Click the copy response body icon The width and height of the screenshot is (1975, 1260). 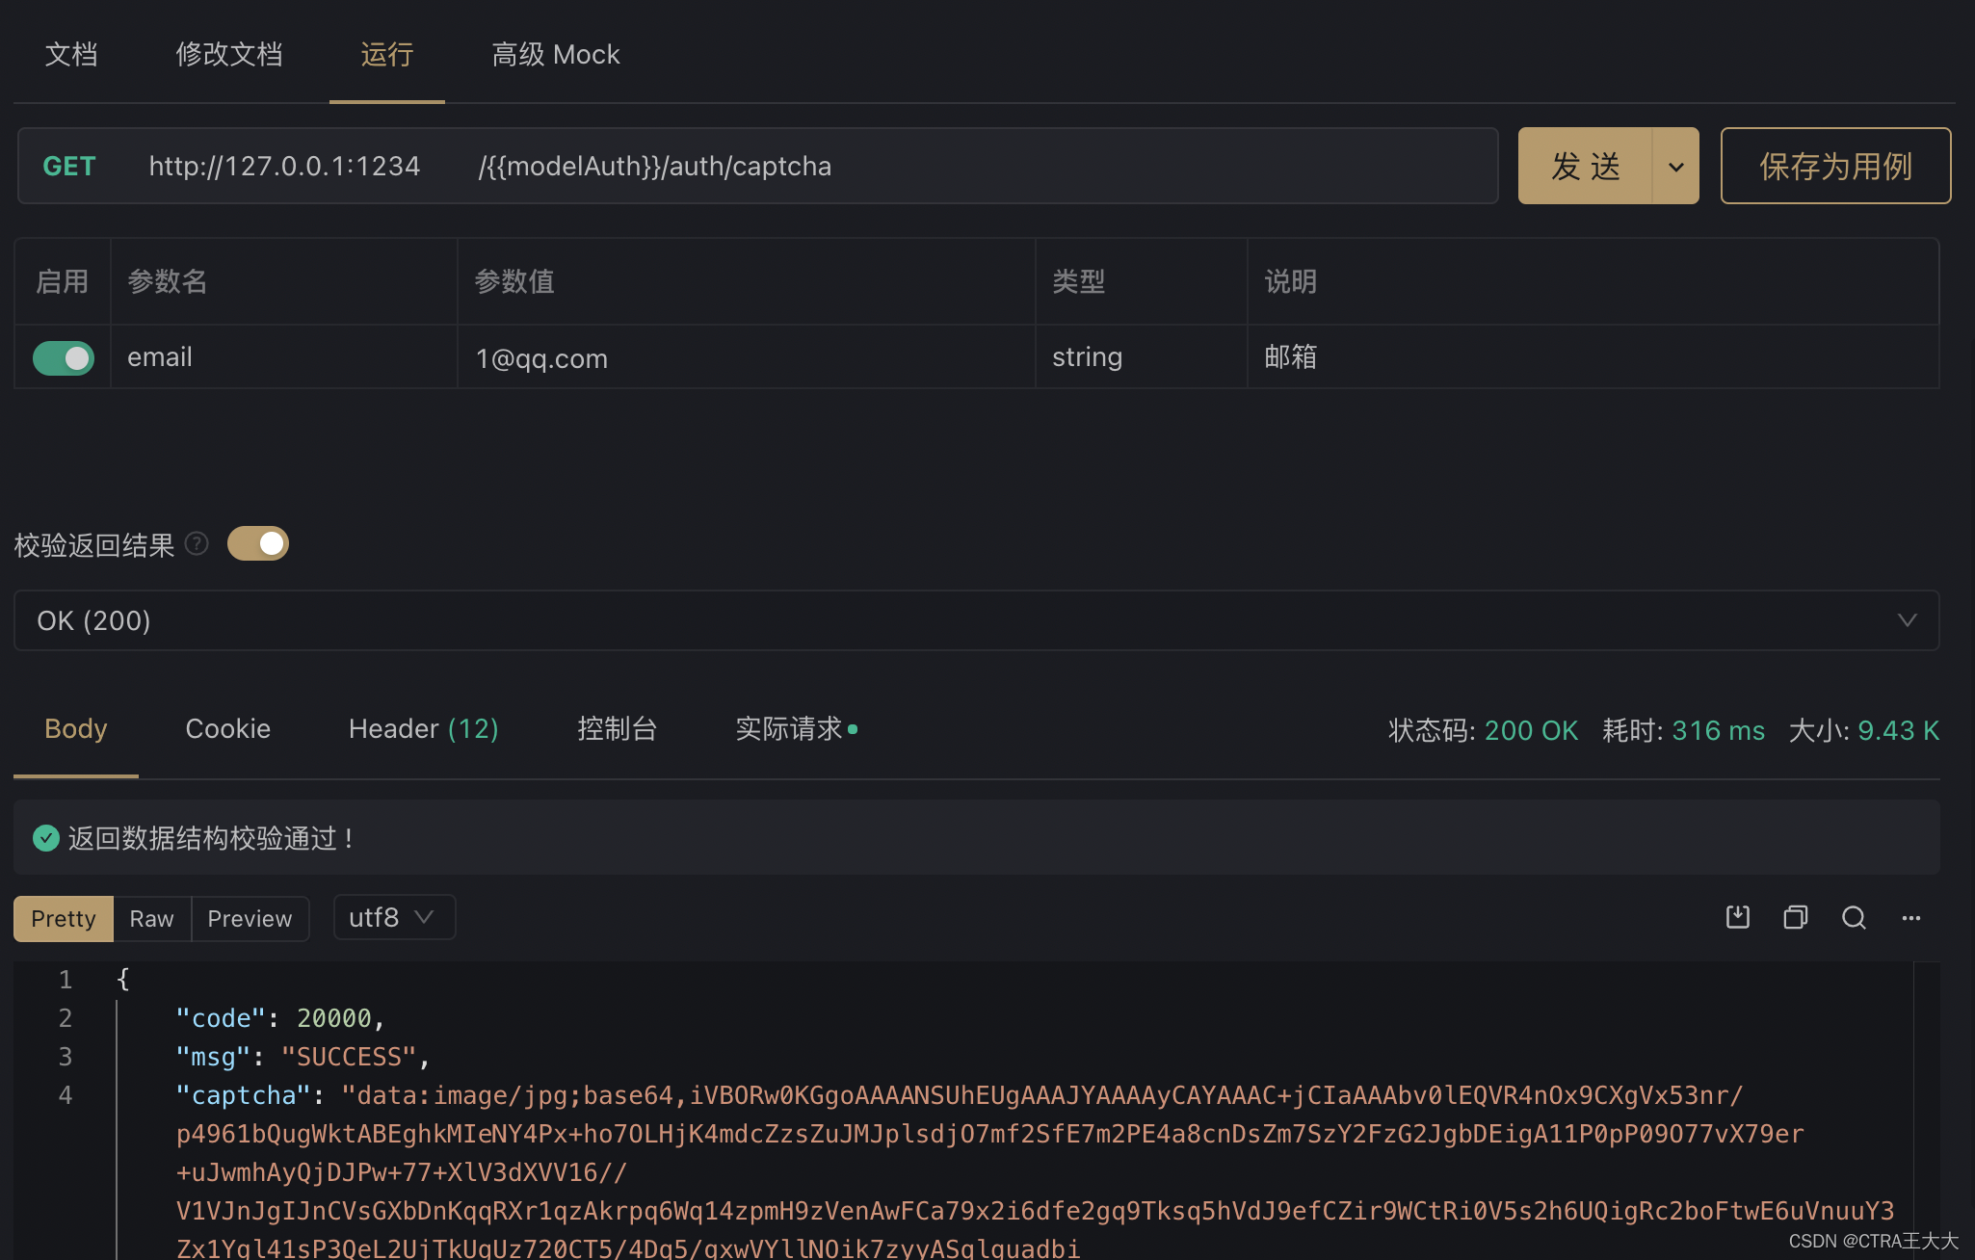(x=1795, y=917)
